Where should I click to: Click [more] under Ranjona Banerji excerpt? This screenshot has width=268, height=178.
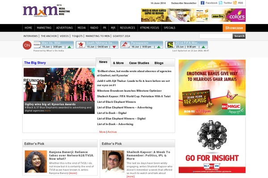click(x=73, y=173)
